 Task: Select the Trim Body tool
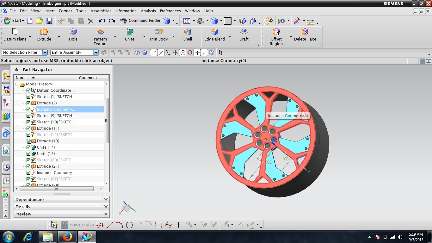tap(158, 32)
